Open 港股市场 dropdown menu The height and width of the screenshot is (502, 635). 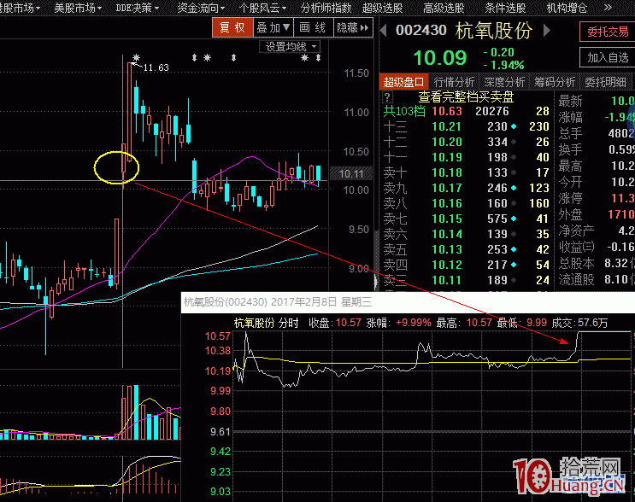21,8
